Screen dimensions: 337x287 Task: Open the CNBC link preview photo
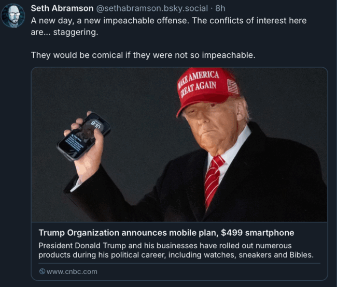(x=179, y=145)
